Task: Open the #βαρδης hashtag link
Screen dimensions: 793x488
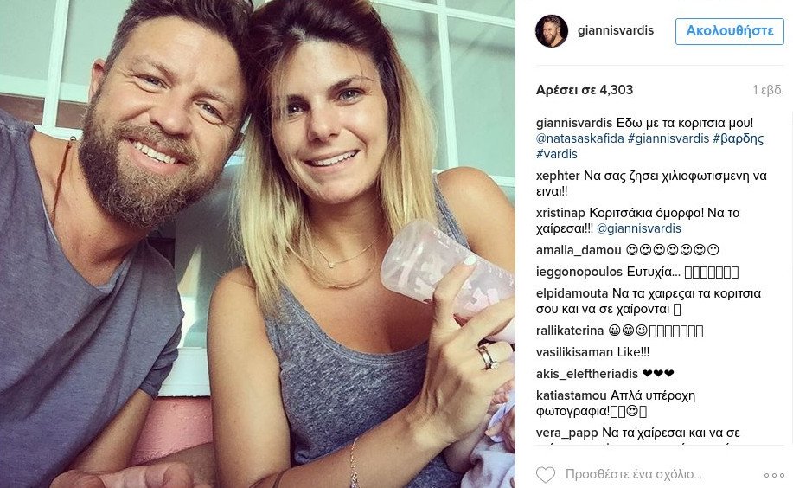Action: tap(738, 138)
